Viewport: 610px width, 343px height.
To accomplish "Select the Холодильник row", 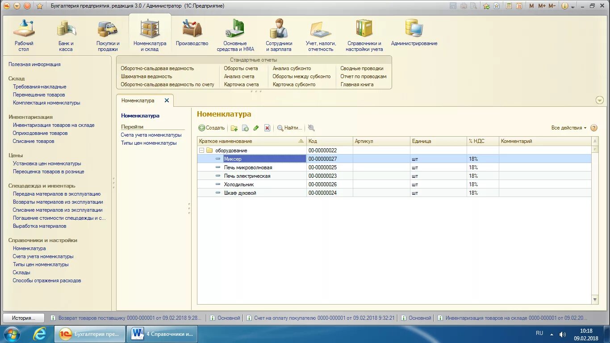I will coord(394,184).
